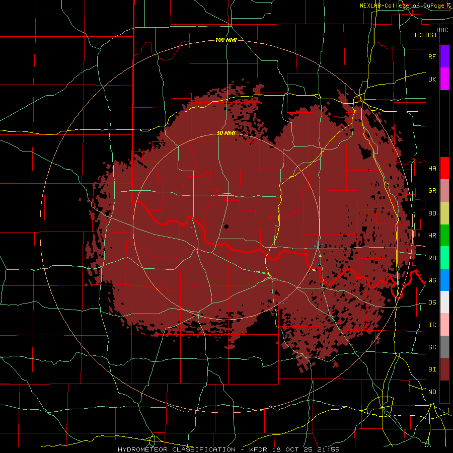Click the 50 NMI range ring label

(226, 133)
